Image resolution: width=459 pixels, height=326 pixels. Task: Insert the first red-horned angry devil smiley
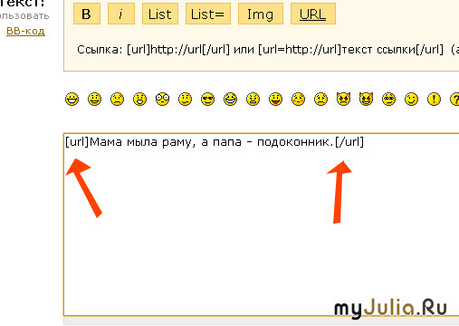(x=343, y=99)
